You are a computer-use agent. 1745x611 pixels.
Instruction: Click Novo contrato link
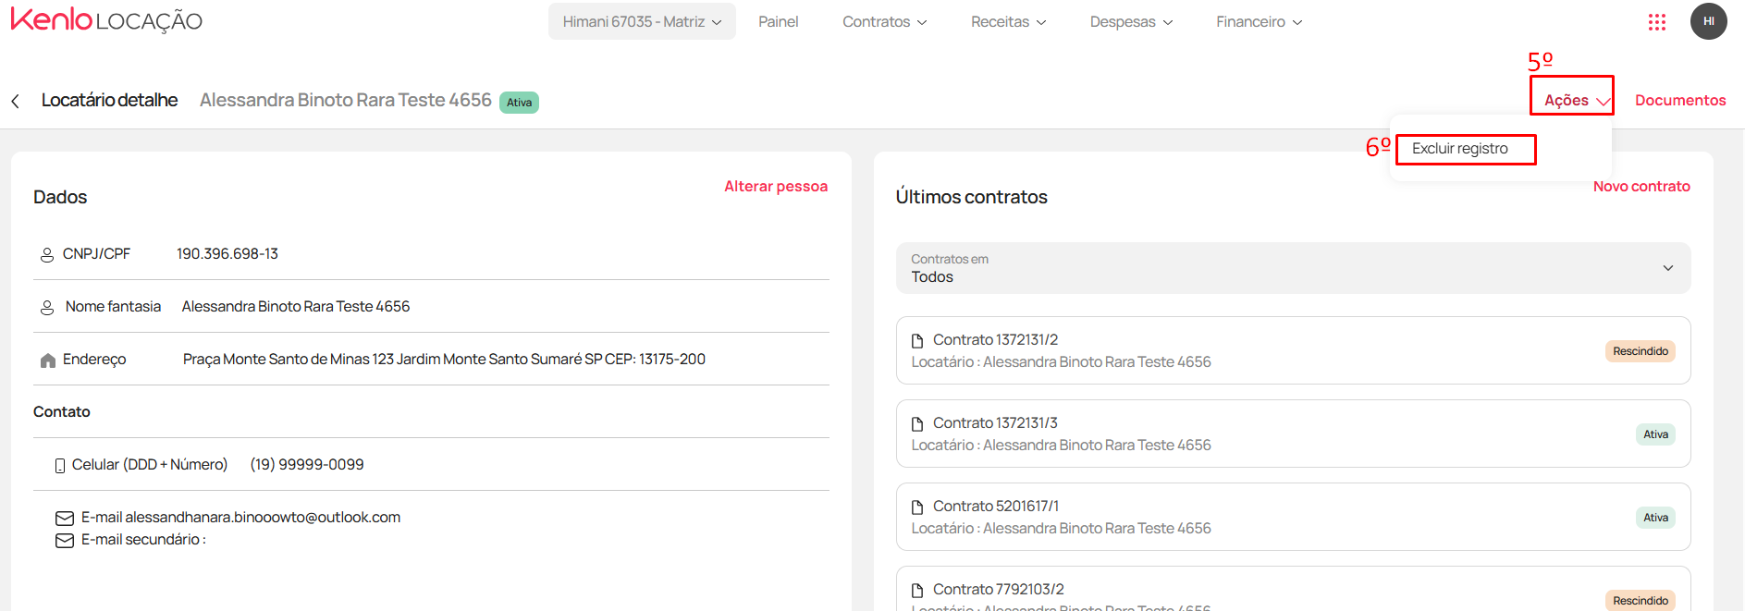point(1641,187)
